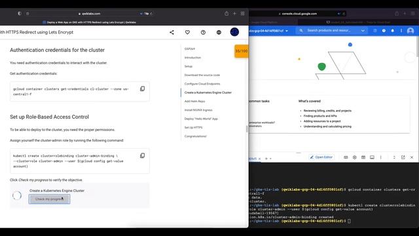Go to Deploy "Hello World" App section
This screenshot has width=419, height=236.
(201, 119)
